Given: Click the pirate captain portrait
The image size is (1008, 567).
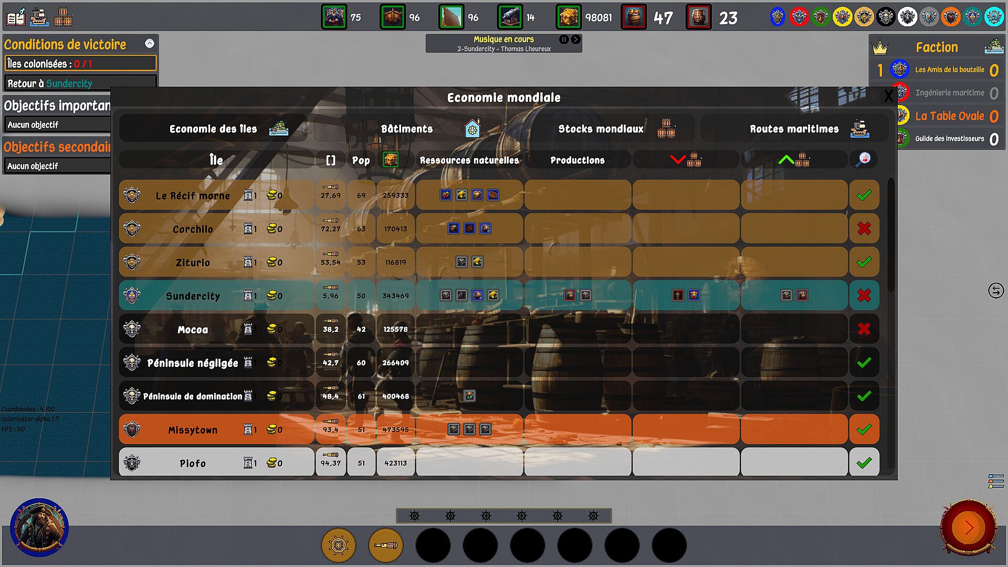Looking at the screenshot, I should (x=39, y=527).
